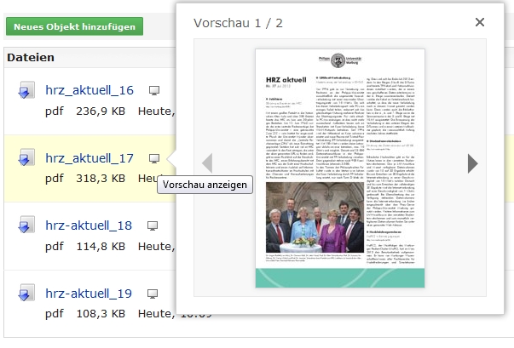Show preview via monitor icon beside hrz_aktuell_16
This screenshot has width=514, height=348.
pos(154,90)
